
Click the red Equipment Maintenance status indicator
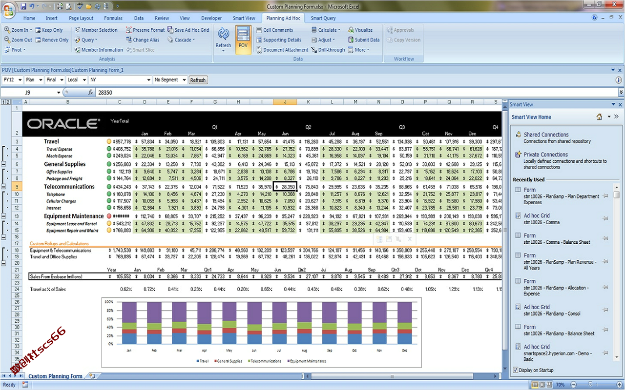[x=109, y=216]
